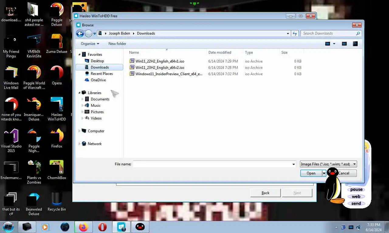Select the Recycle Bin on the desktop
This screenshot has width=389, height=233.
click(x=57, y=201)
